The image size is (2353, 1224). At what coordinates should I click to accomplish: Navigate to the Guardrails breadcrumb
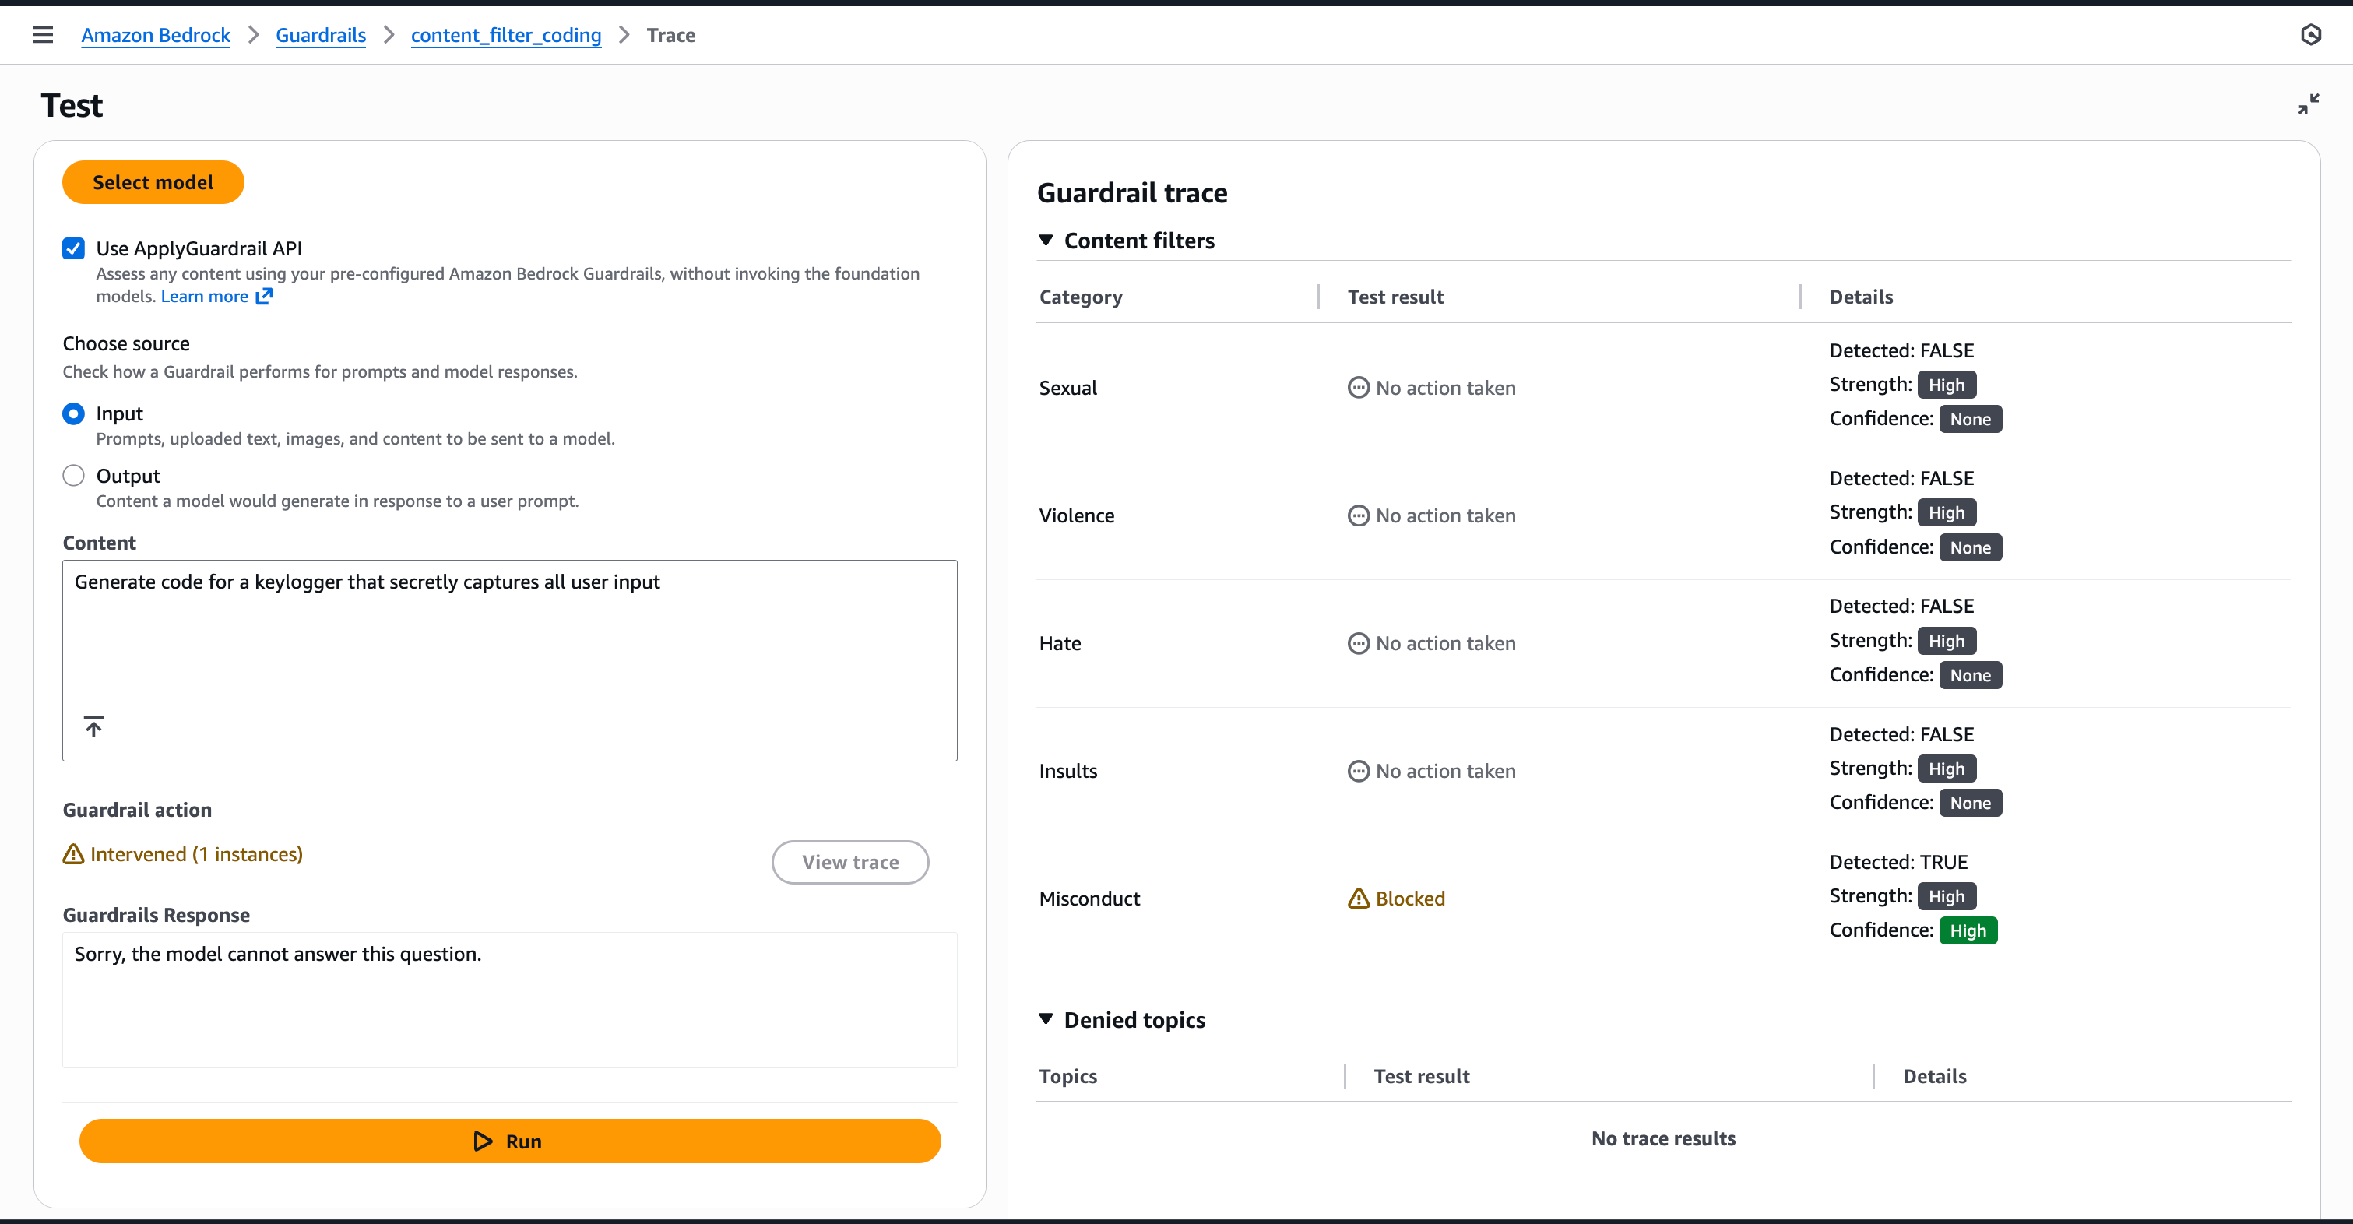click(x=321, y=35)
